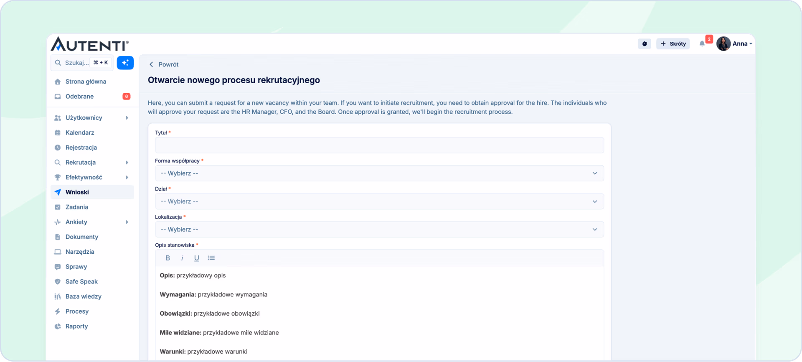Click the checkbox icon for Zadania
The width and height of the screenshot is (802, 362).
[58, 207]
